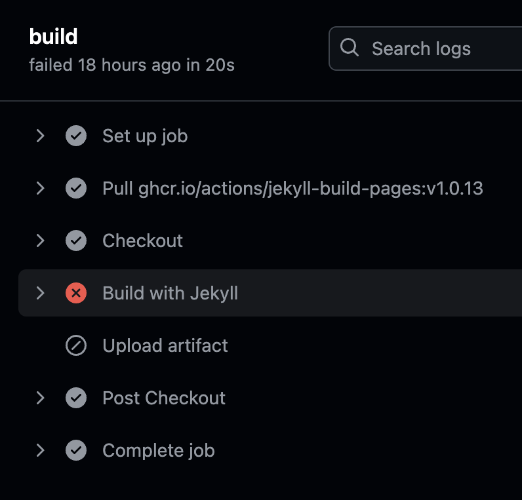Click the checkmark icon beside Complete job
Screen dimensions: 522x500
(x=76, y=450)
